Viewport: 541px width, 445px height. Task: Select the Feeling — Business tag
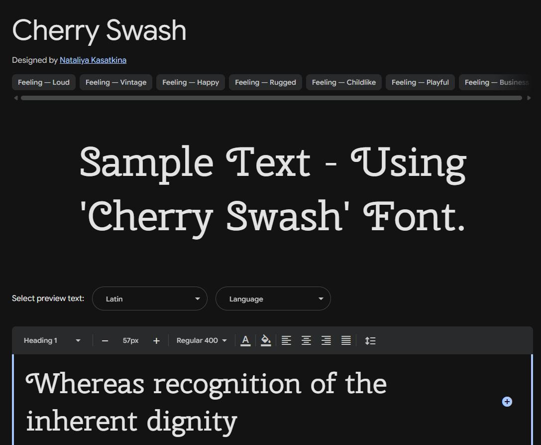coord(496,82)
